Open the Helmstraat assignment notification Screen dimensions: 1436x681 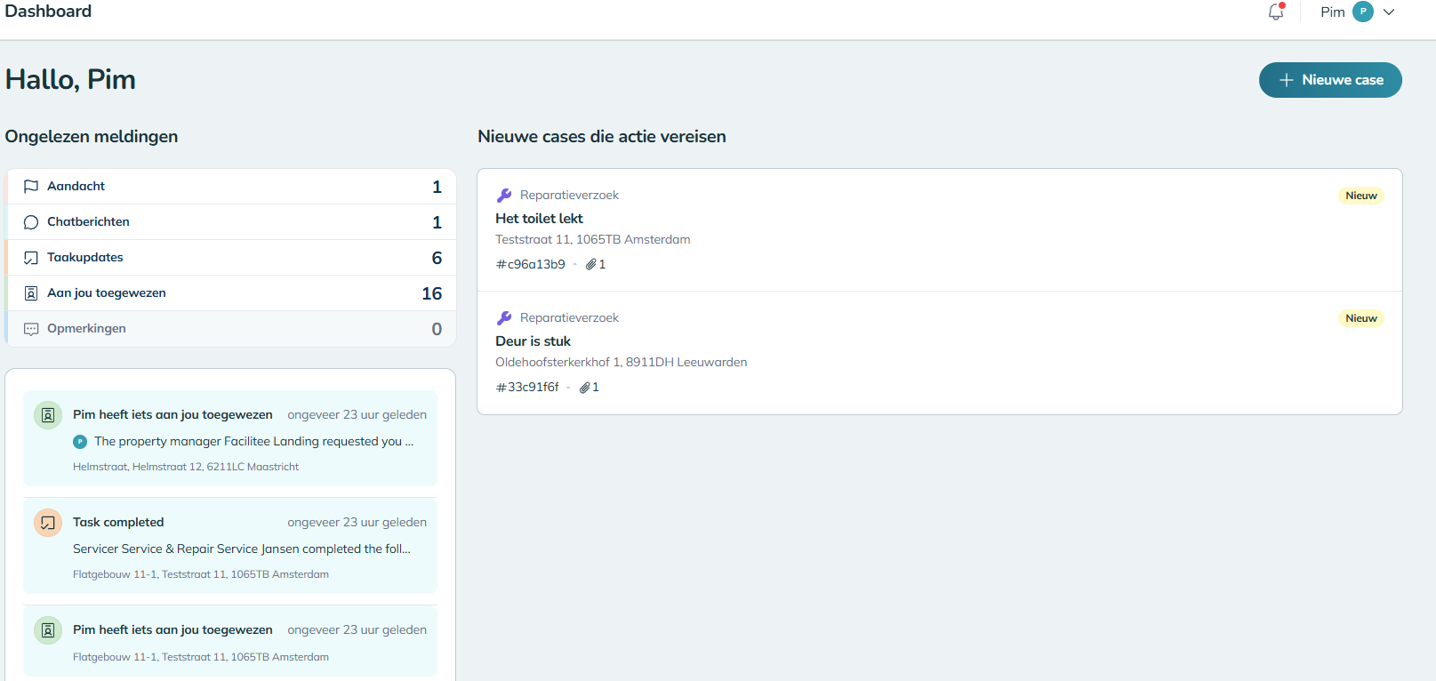pos(229,439)
